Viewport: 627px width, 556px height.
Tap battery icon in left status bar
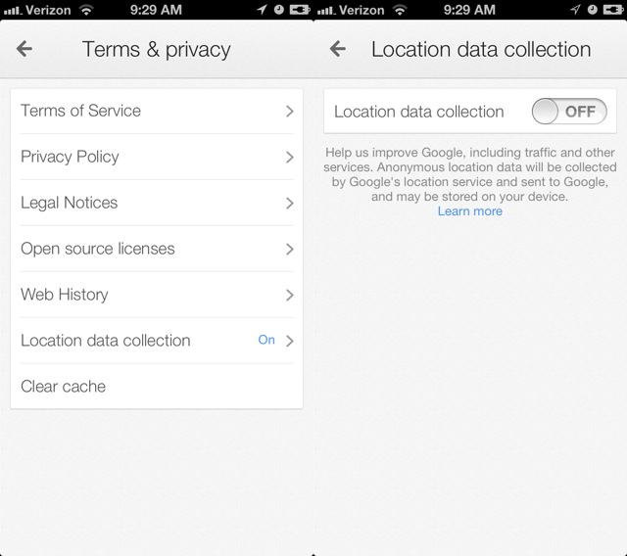point(300,9)
